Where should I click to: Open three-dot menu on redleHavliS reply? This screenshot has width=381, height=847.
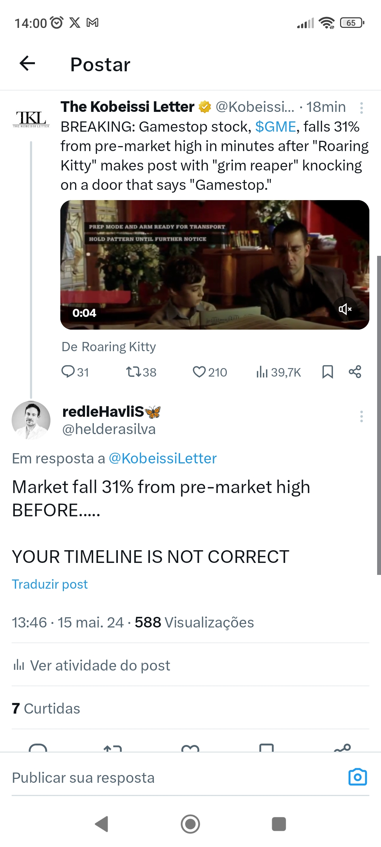click(x=362, y=416)
